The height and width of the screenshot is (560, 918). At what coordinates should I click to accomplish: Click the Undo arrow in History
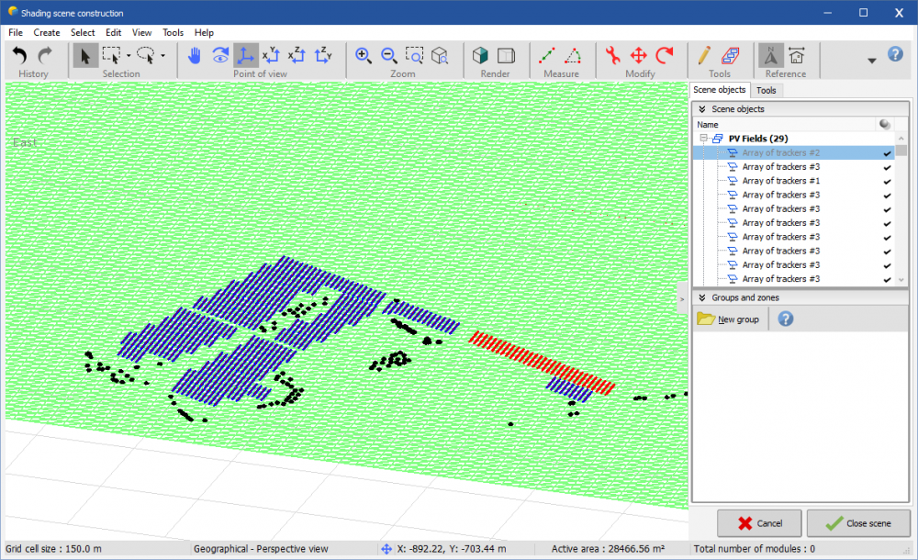pos(20,56)
